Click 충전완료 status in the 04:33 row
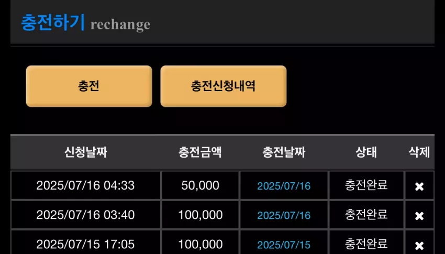 366,185
